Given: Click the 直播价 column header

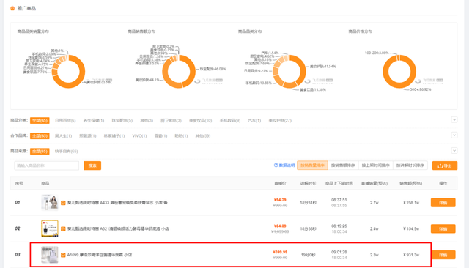Looking at the screenshot, I should (x=280, y=183).
